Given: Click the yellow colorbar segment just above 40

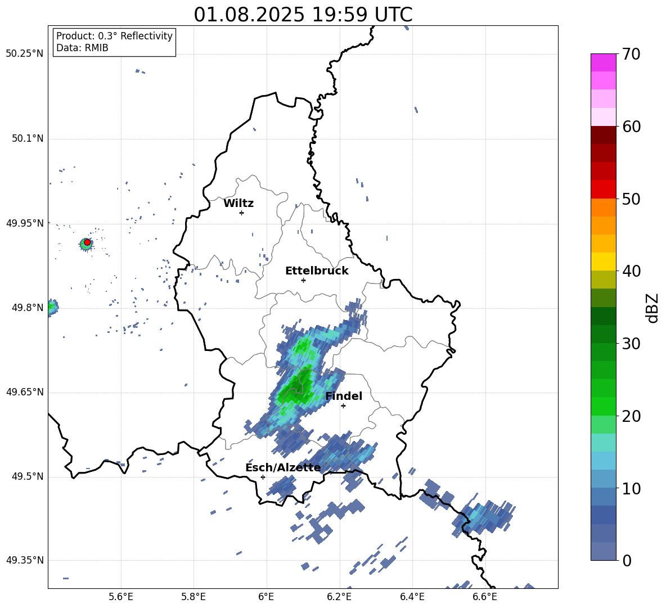Looking at the screenshot, I should 603,262.
